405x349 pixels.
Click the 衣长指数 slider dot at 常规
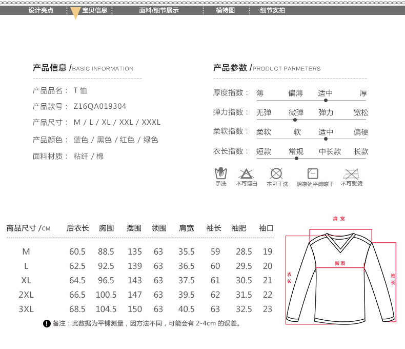click(296, 158)
